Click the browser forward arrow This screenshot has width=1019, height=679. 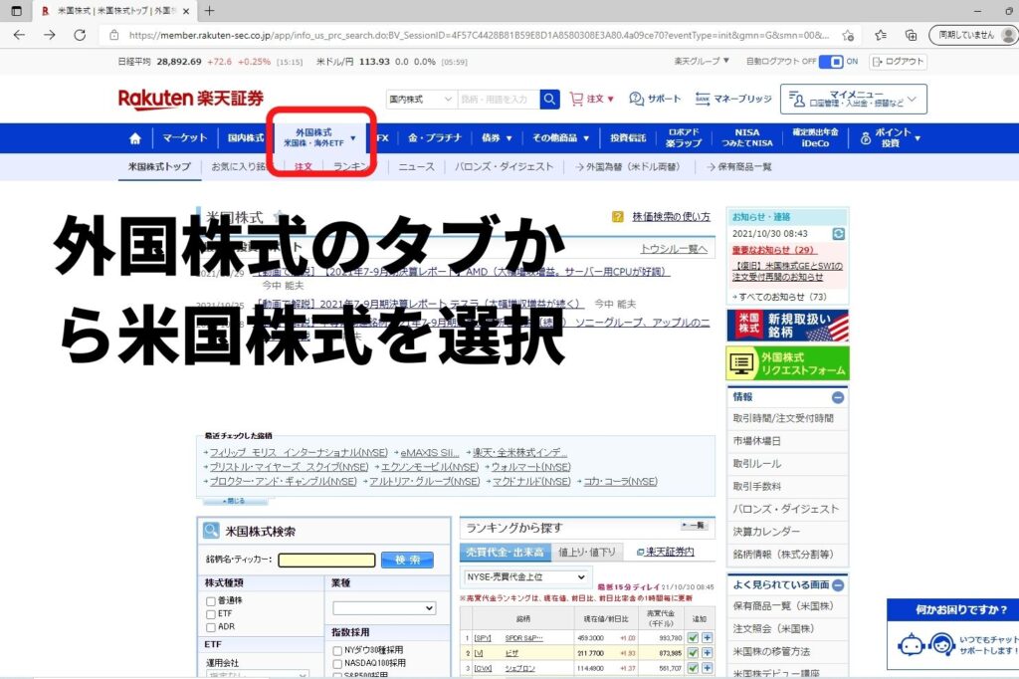[50, 35]
